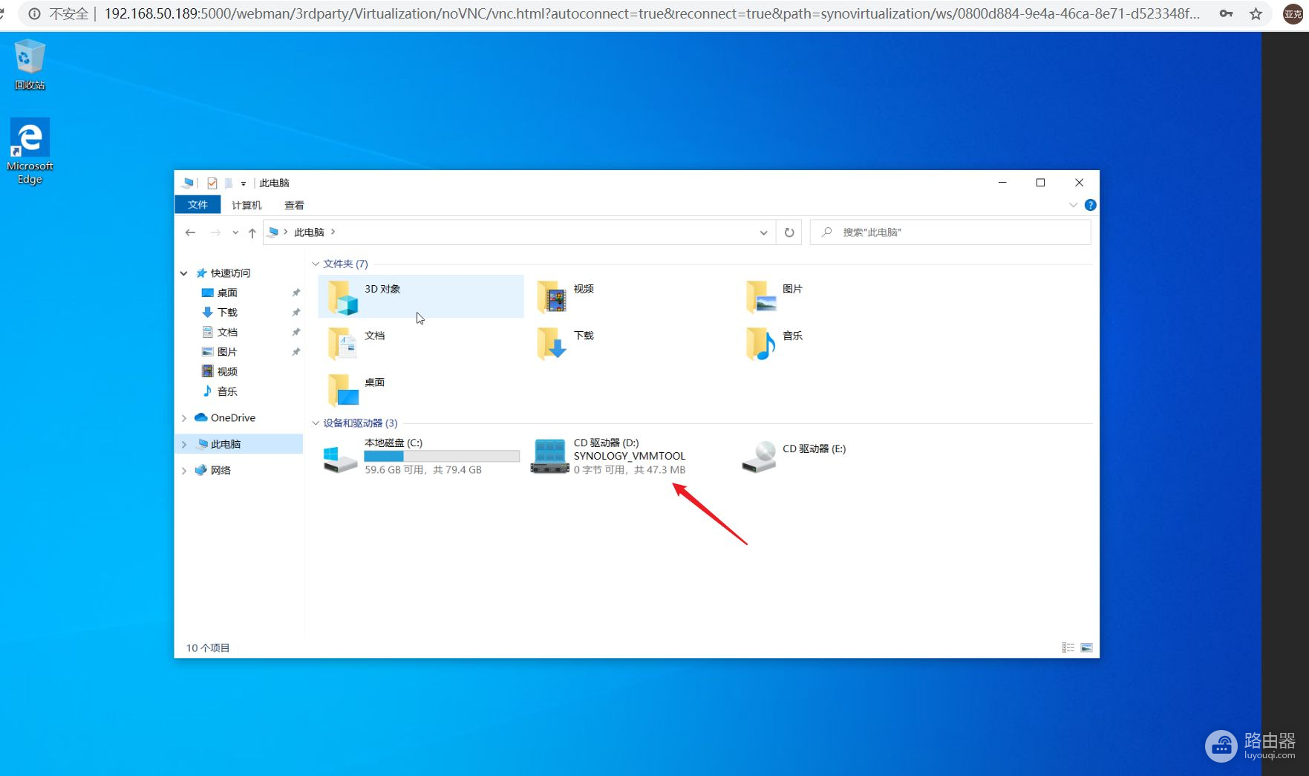Click the refresh button in address bar
The width and height of the screenshot is (1309, 776).
tap(789, 232)
